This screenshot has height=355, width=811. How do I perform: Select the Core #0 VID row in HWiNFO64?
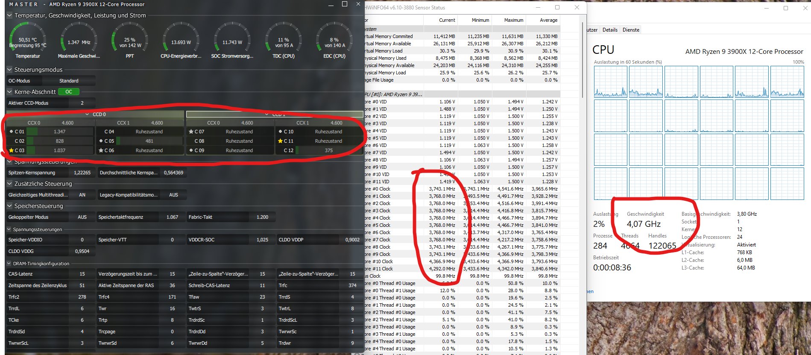pyautogui.click(x=462, y=102)
